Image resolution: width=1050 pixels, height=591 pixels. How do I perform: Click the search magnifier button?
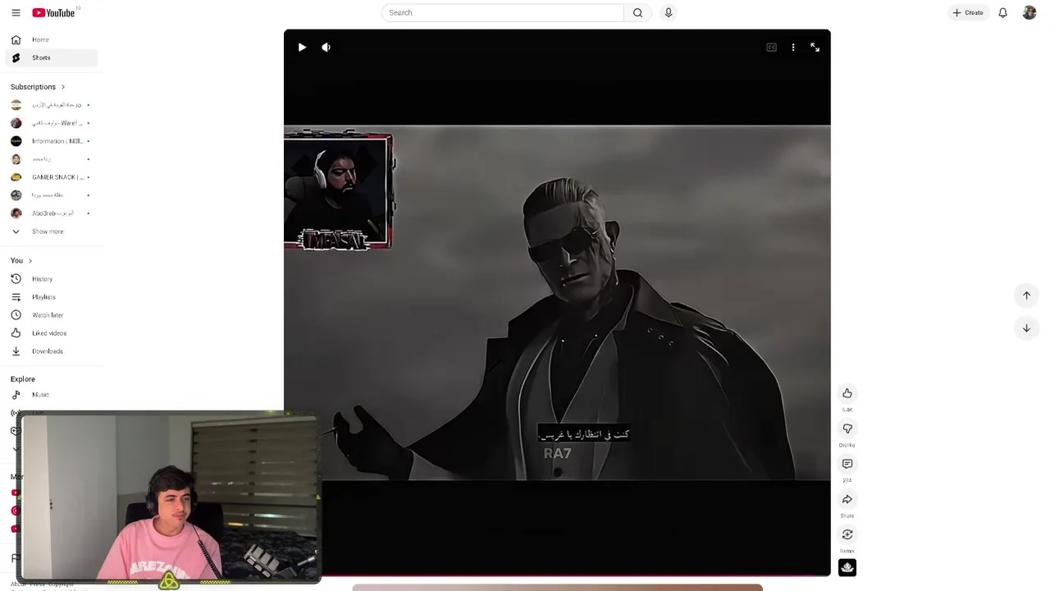click(637, 12)
